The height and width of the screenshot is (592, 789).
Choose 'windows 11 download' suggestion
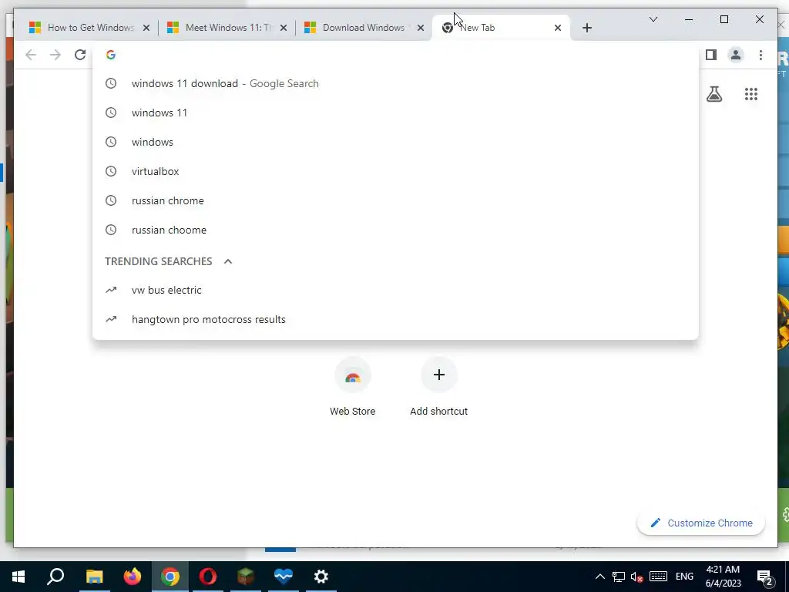tap(395, 83)
